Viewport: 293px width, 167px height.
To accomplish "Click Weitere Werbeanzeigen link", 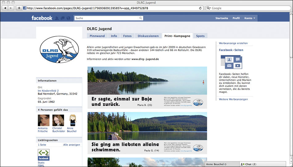I will pyautogui.click(x=233, y=99).
